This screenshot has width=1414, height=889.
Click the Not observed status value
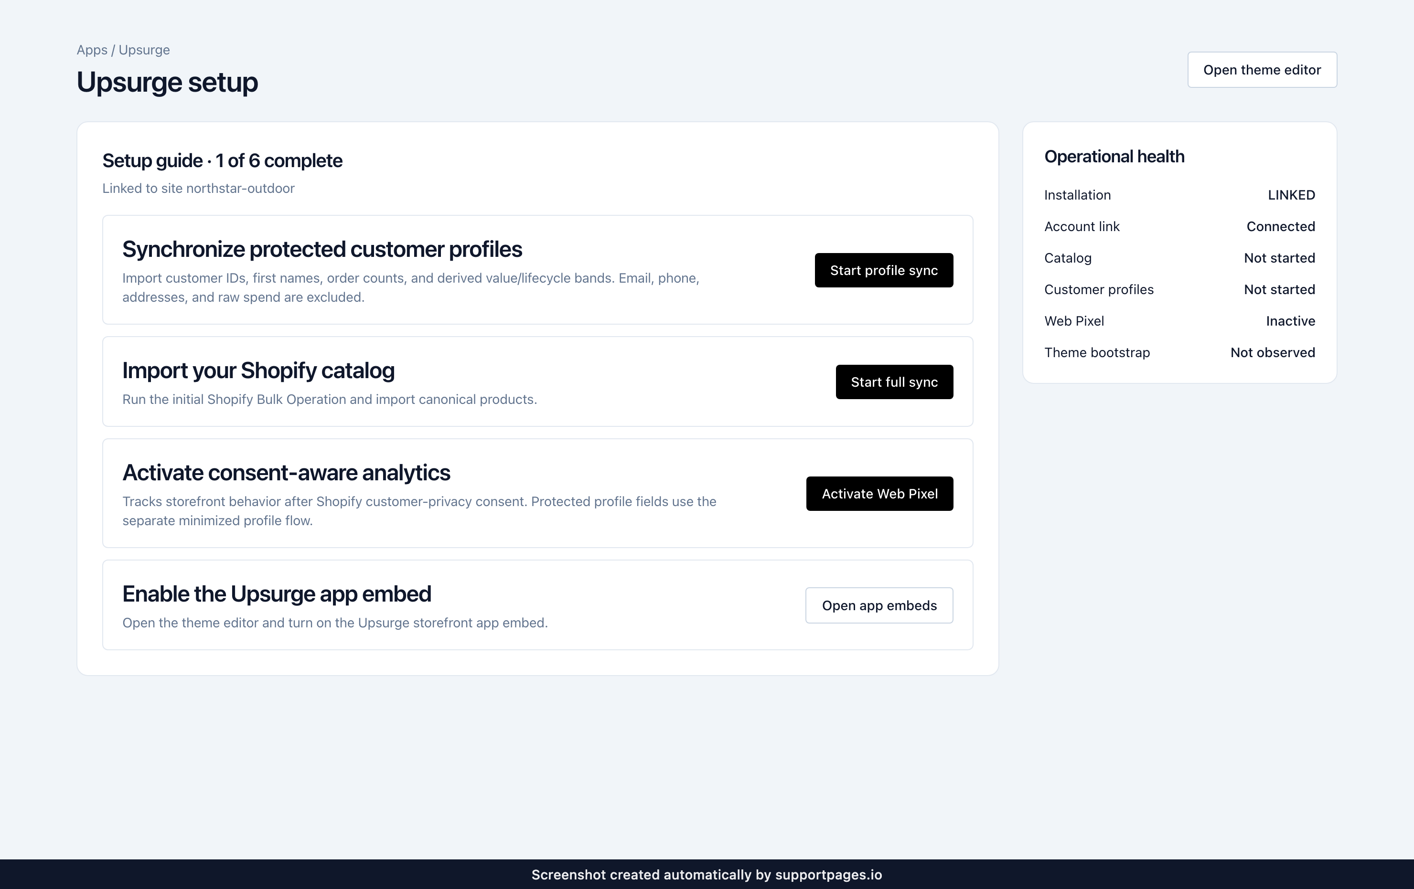[1273, 353]
